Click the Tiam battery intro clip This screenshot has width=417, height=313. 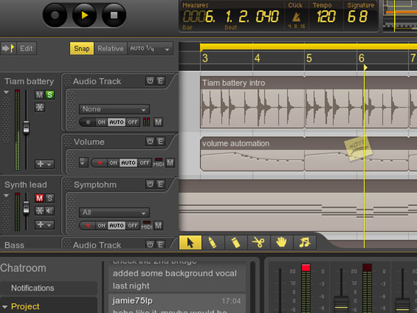tap(252, 102)
